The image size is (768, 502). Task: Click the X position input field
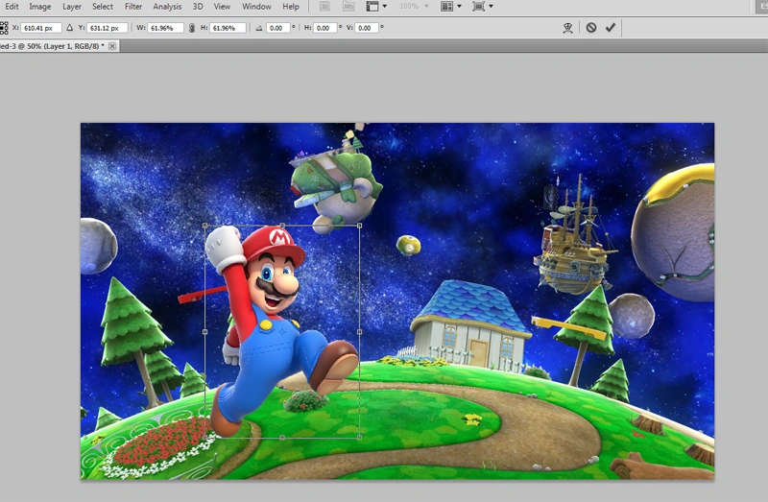(x=39, y=28)
